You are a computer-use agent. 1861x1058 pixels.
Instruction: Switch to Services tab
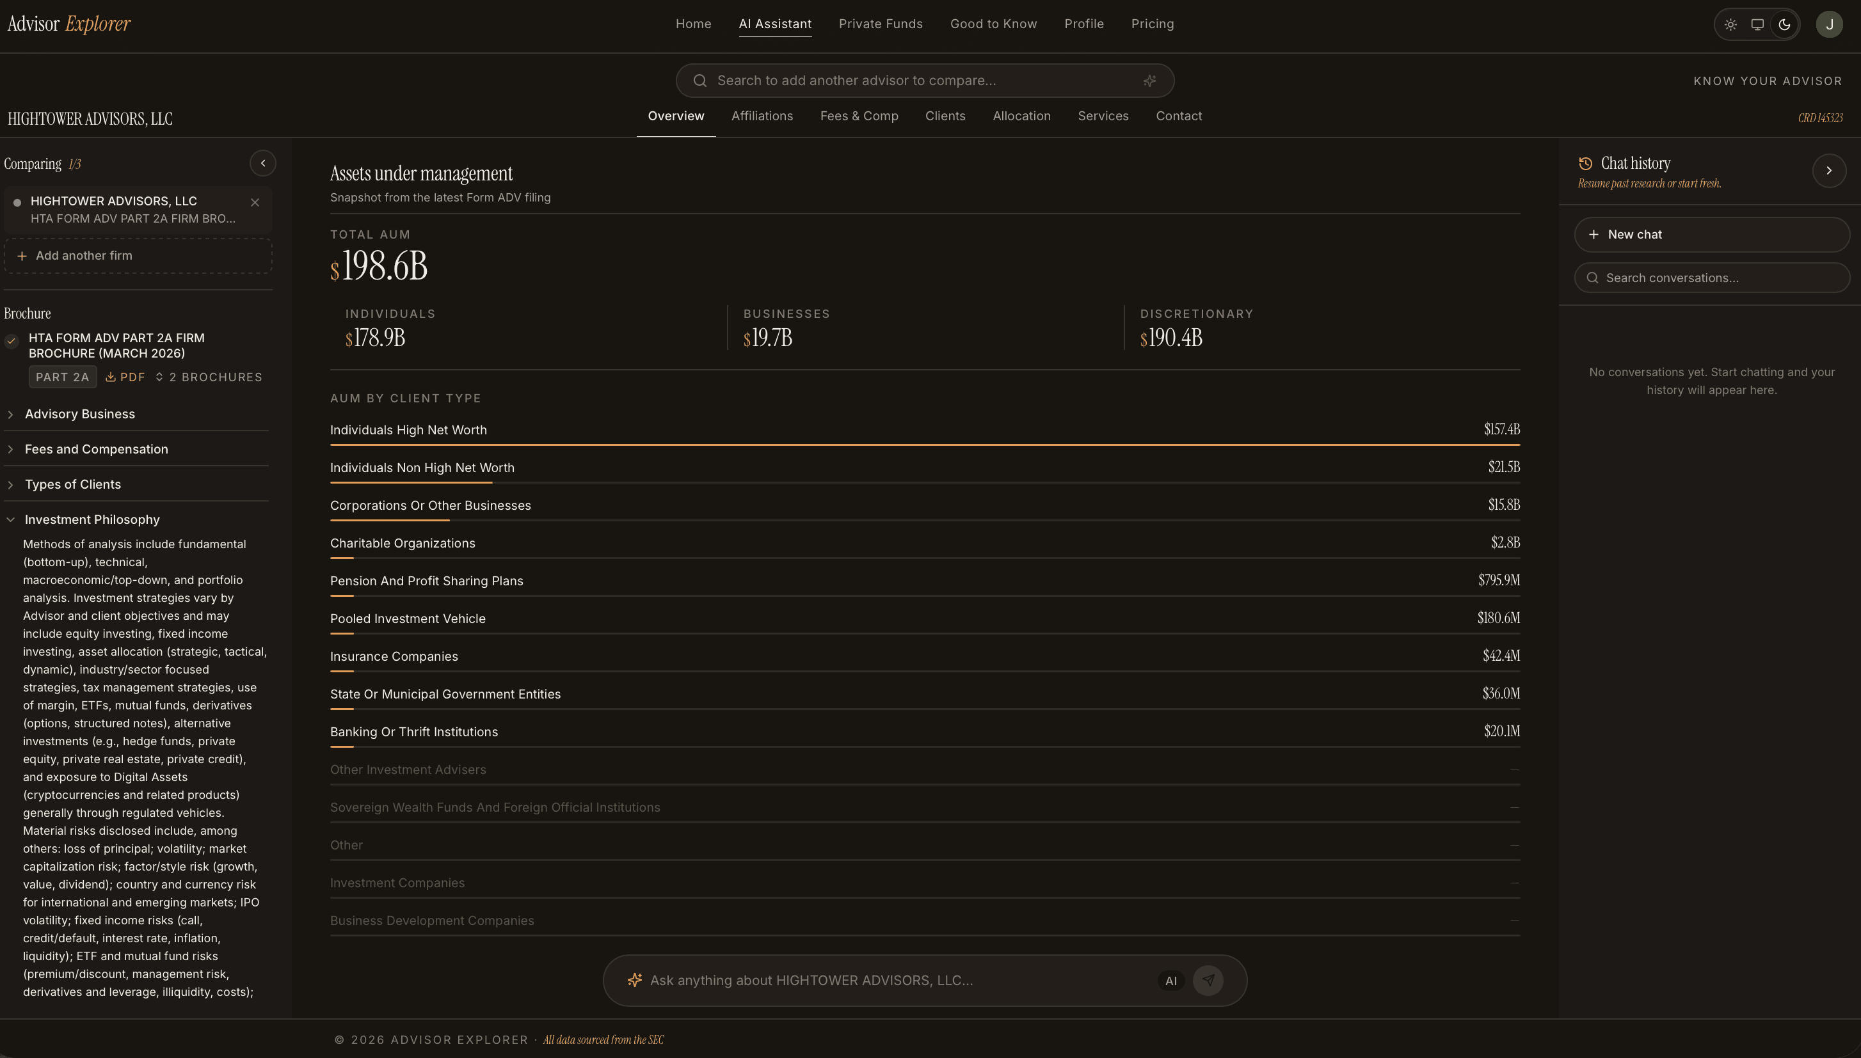pos(1103,116)
